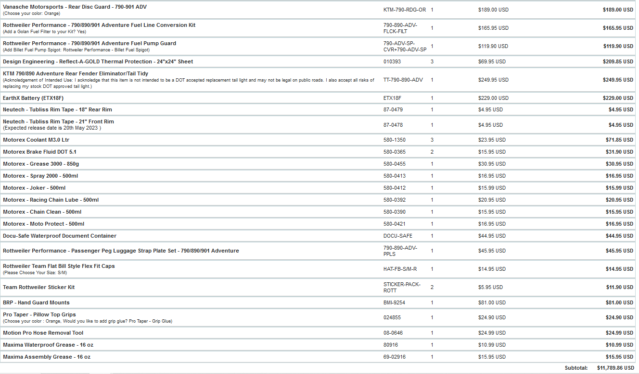Screen dimensions: 639x374
Task: Click the $11,789.86 USD subtotal amount
Action: [x=614, y=368]
